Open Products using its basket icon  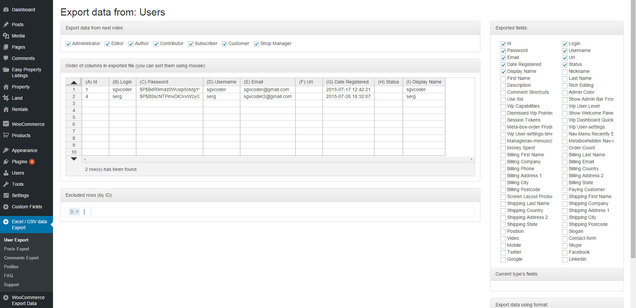[x=7, y=135]
